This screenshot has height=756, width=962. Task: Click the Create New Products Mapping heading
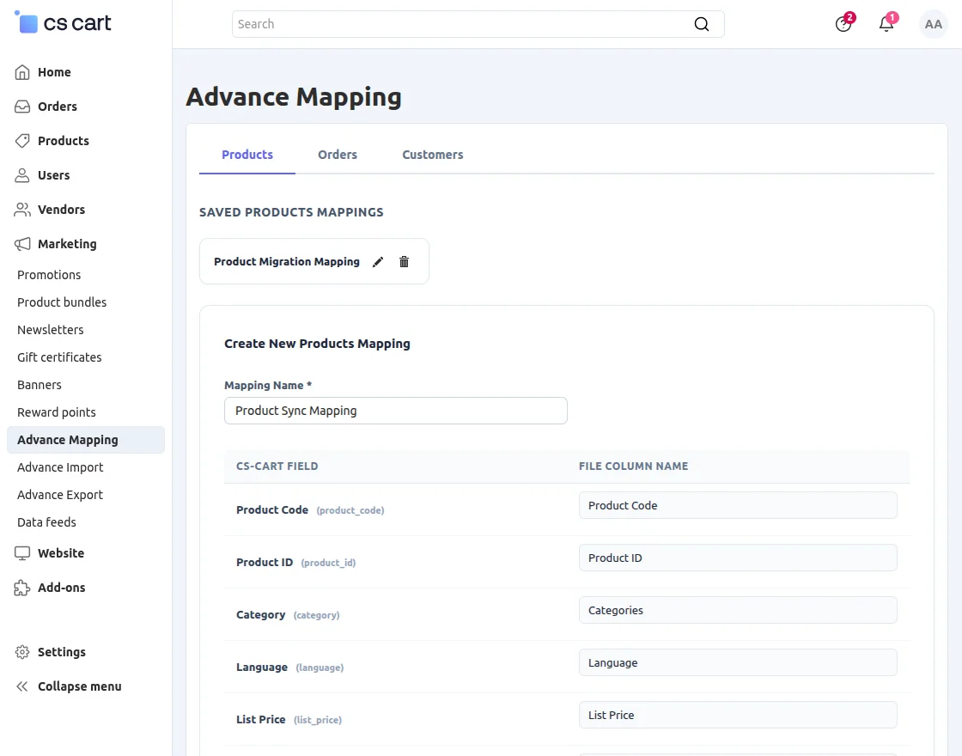(x=317, y=344)
